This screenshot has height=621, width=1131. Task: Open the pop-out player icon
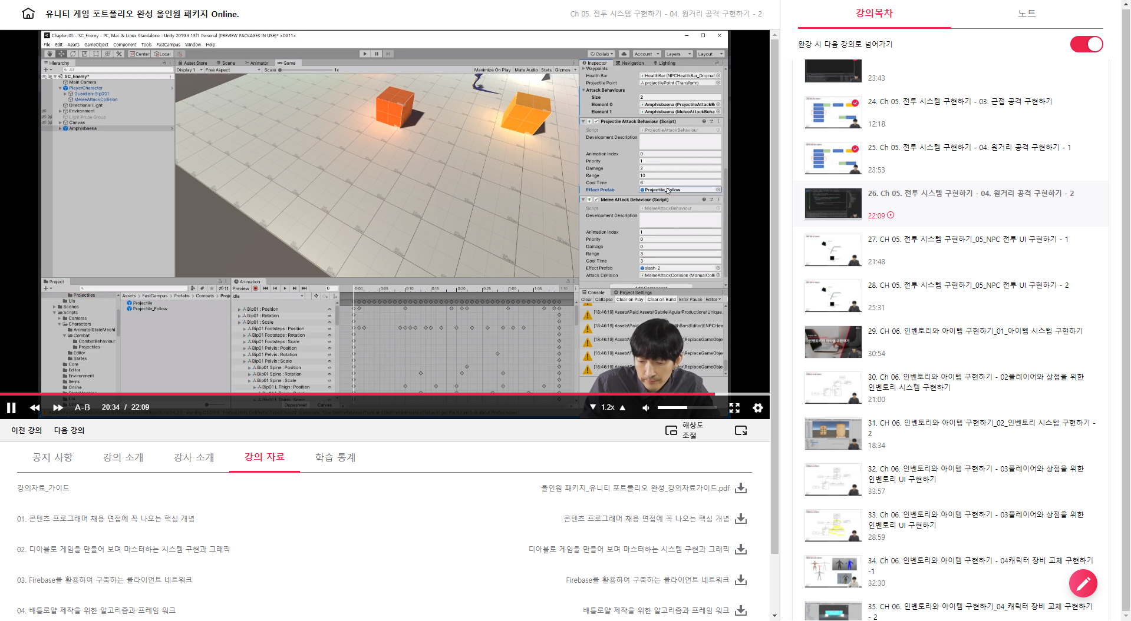[741, 430]
